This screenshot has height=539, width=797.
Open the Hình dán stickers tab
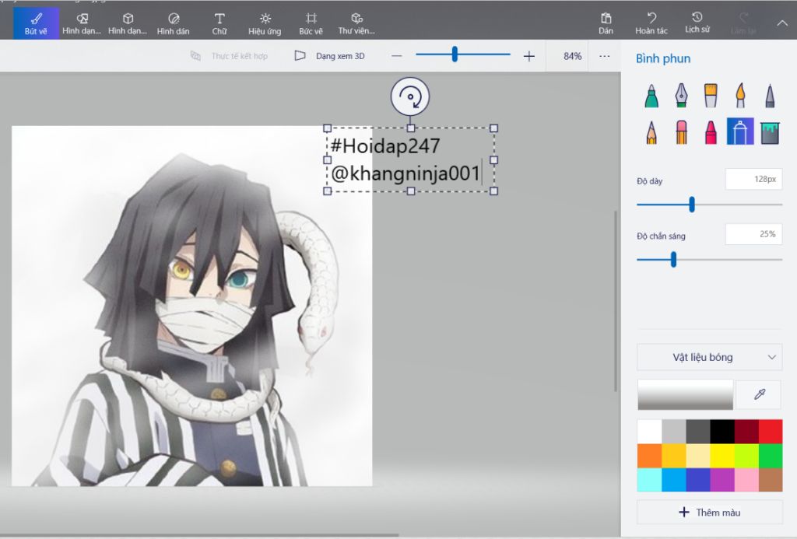[x=174, y=23]
